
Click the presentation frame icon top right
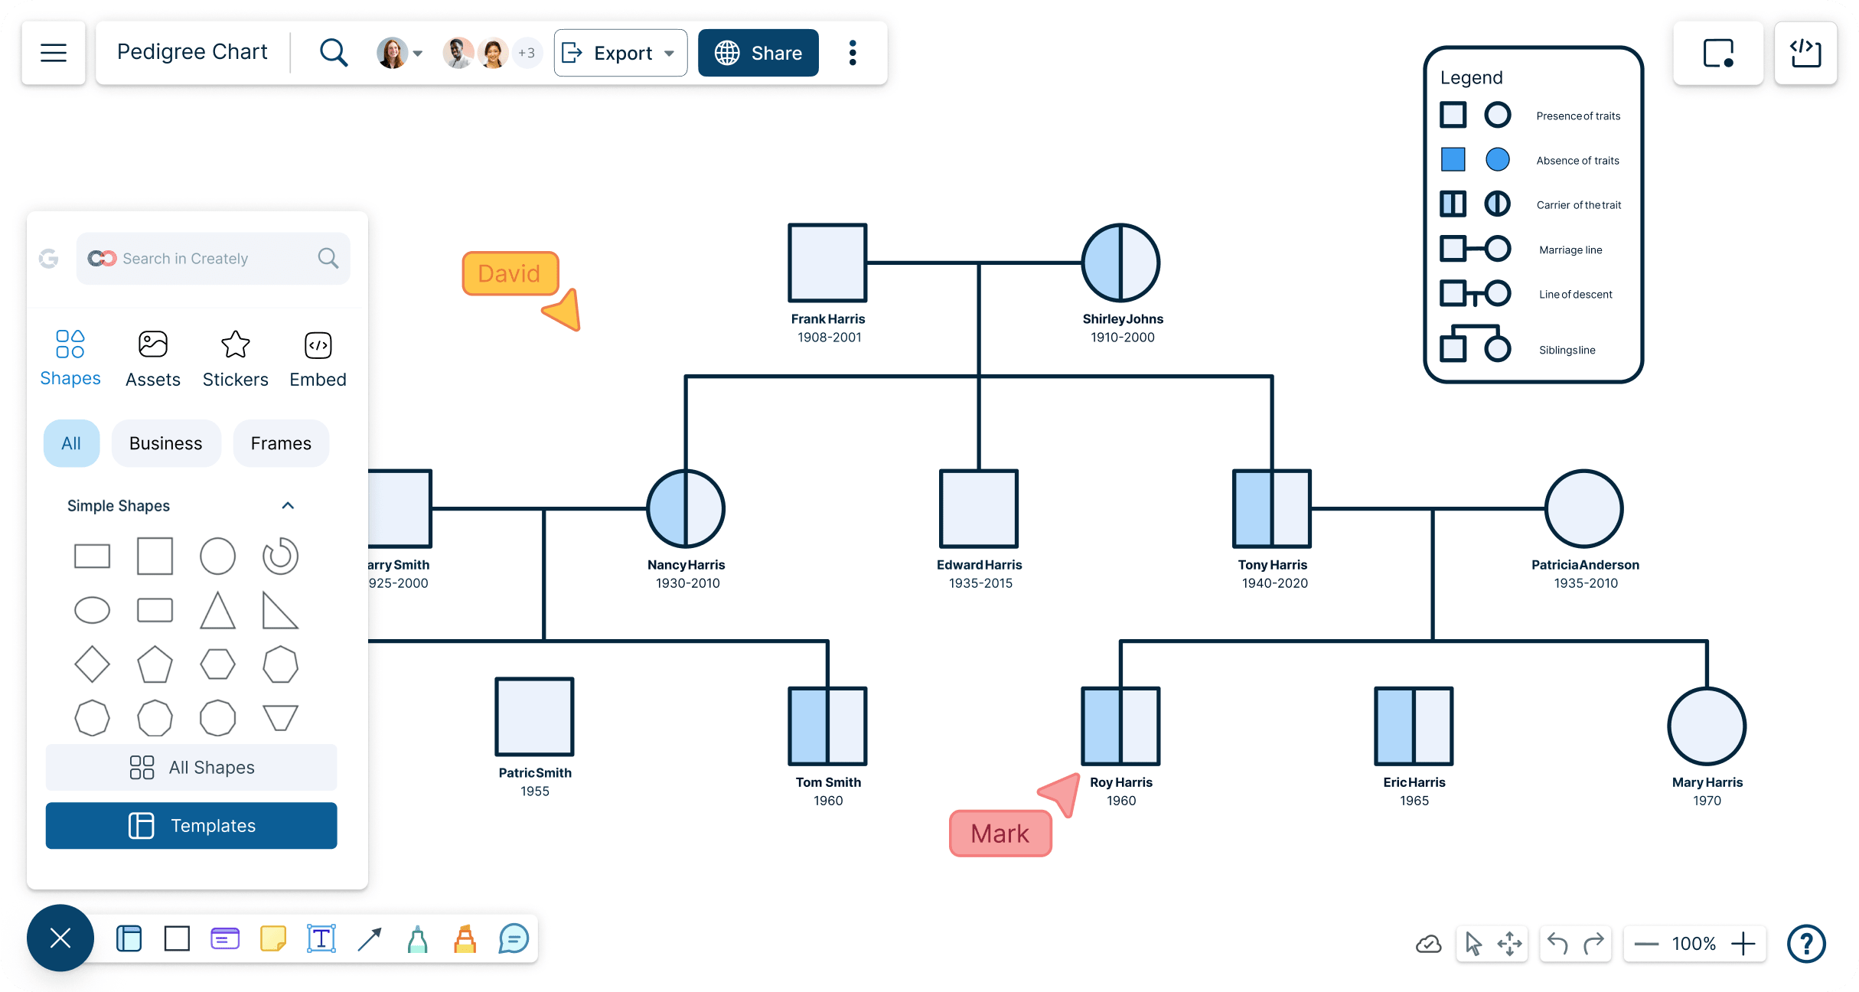point(1717,53)
